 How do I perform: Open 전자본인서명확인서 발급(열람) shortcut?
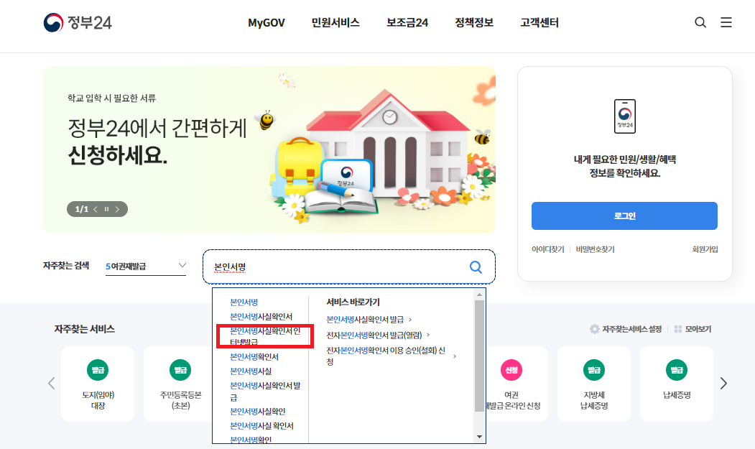pos(378,335)
